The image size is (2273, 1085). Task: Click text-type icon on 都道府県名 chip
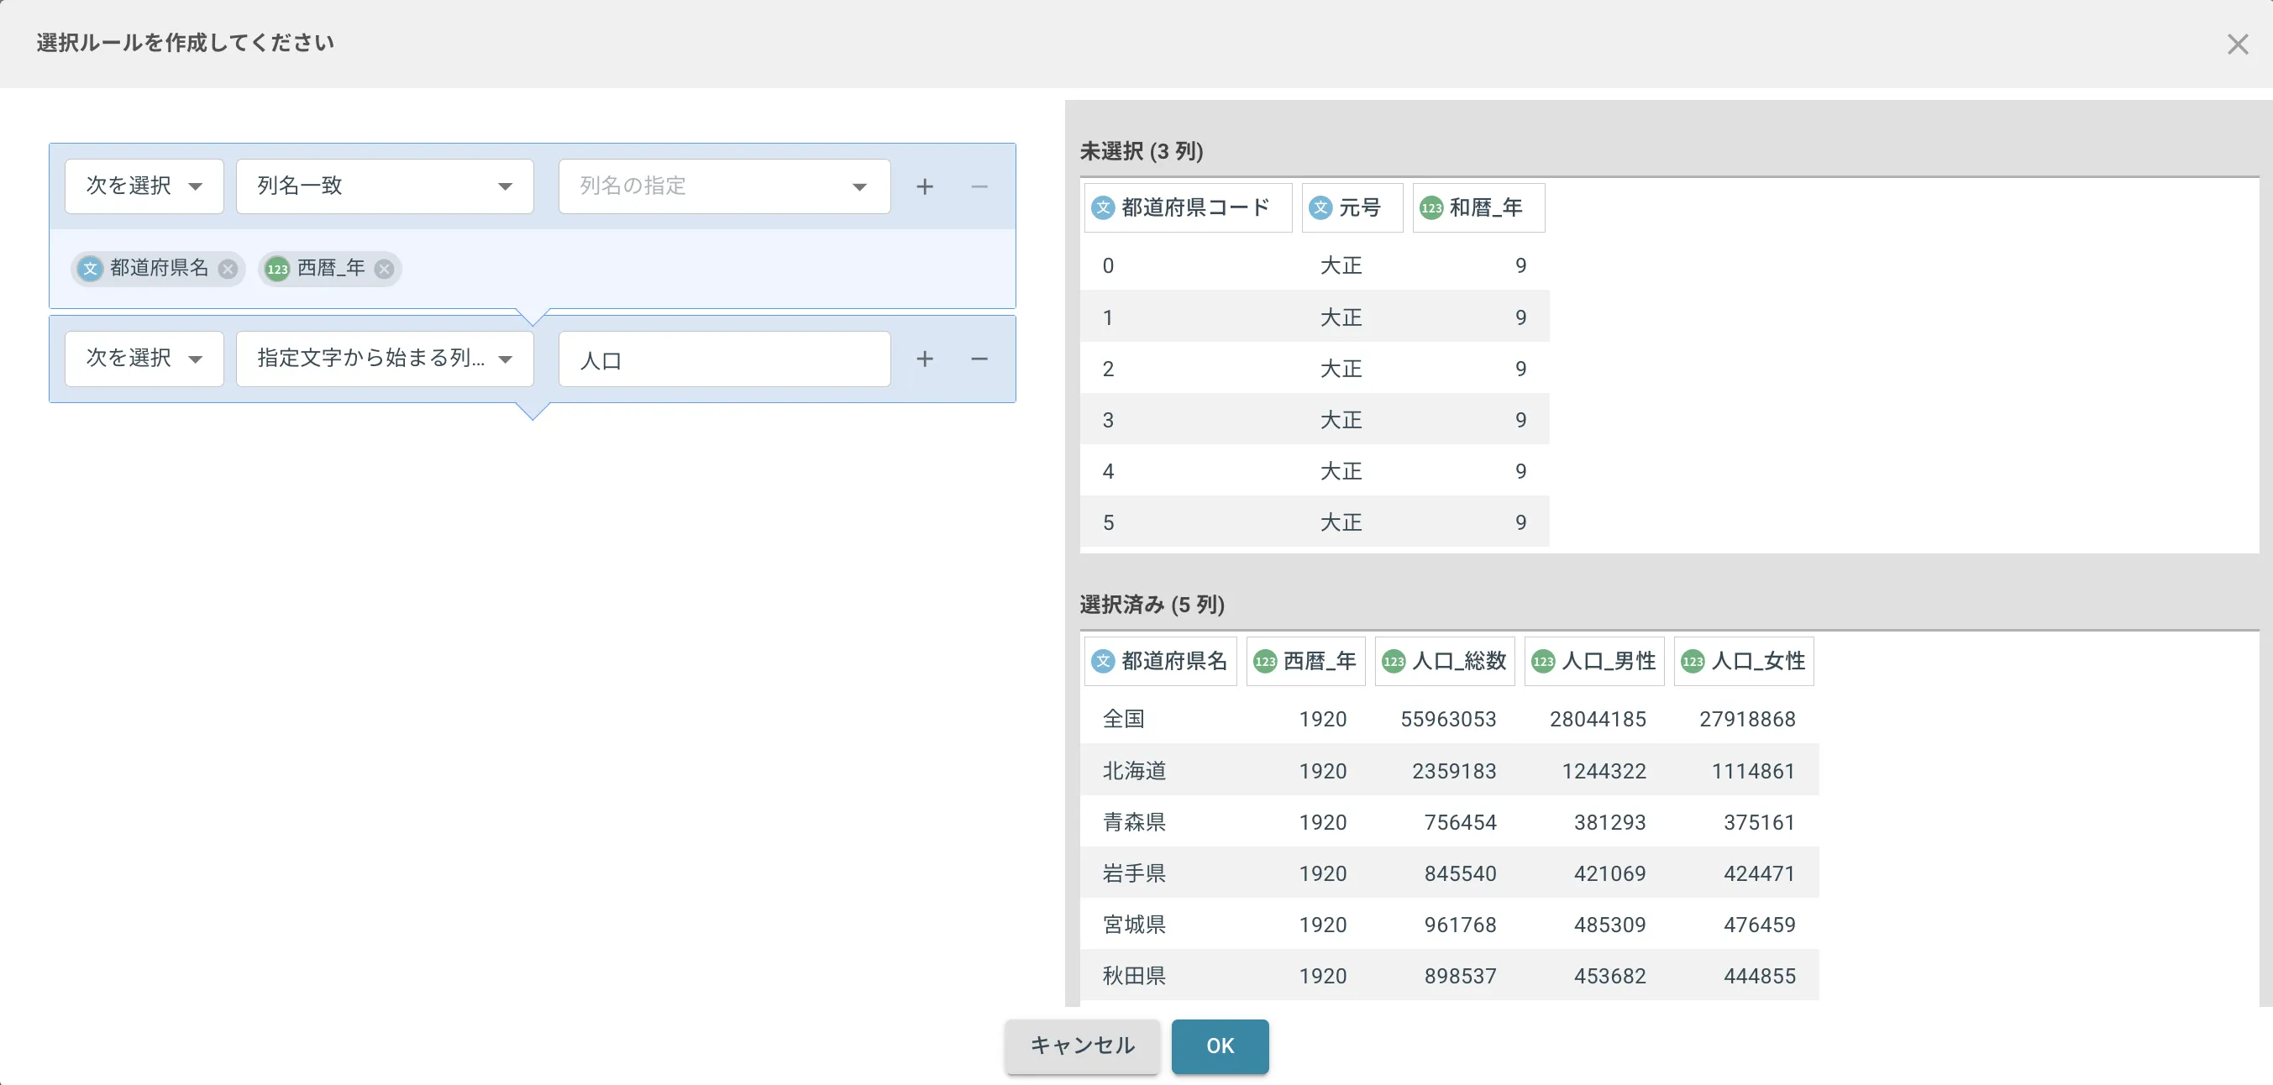click(x=90, y=268)
